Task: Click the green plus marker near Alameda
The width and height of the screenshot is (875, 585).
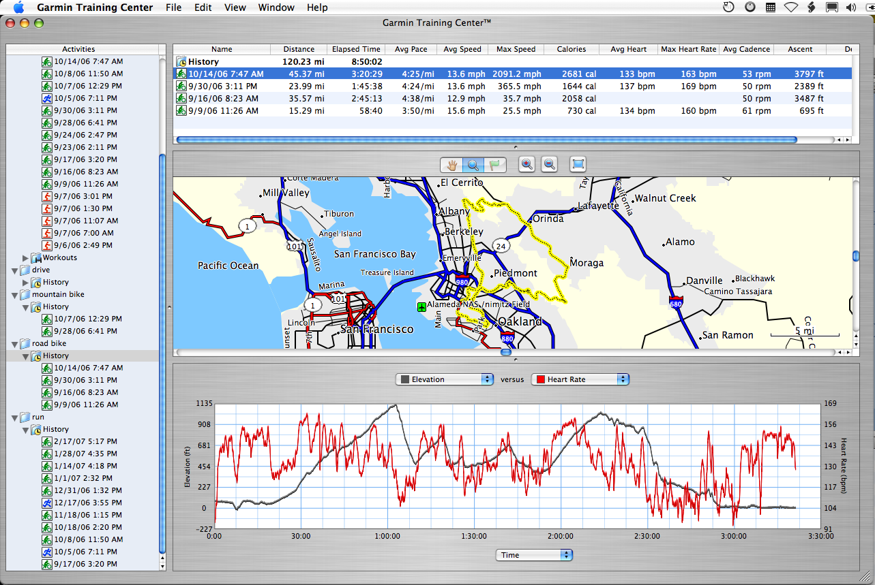Action: pos(422,307)
